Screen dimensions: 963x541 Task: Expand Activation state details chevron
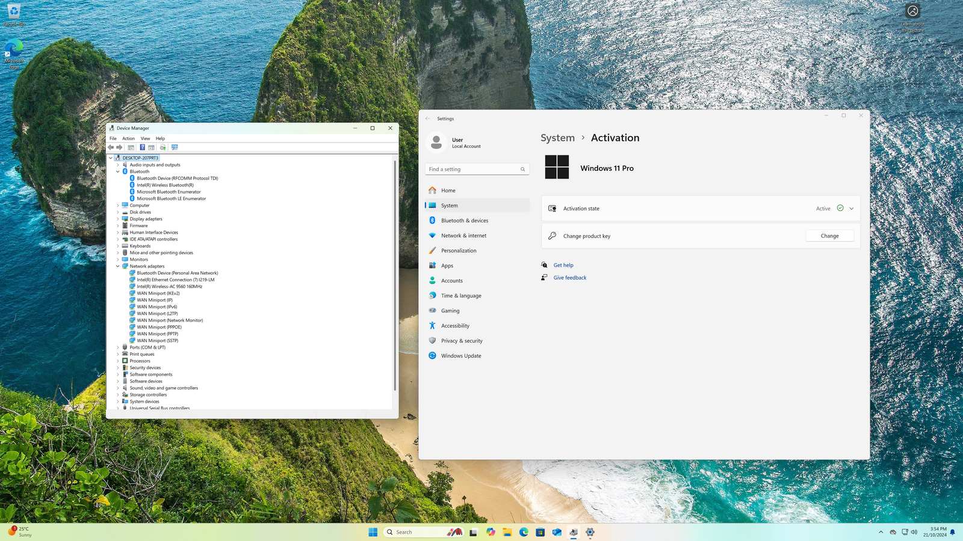pos(851,209)
